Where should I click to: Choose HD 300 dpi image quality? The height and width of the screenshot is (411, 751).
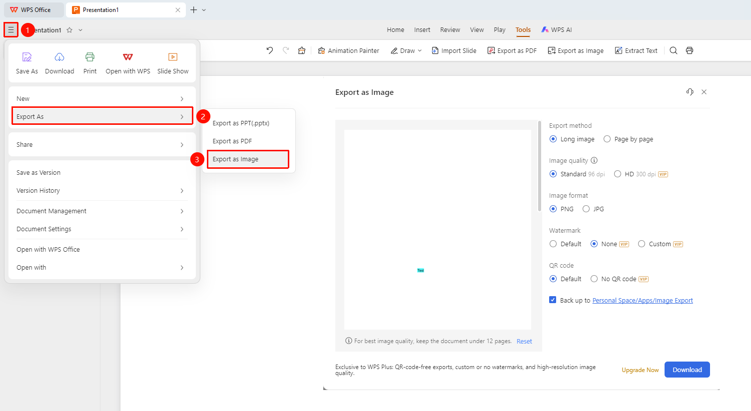click(618, 174)
